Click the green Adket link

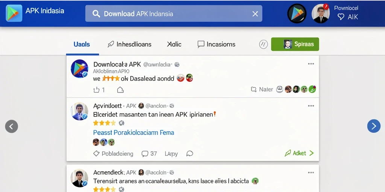[x=299, y=153]
